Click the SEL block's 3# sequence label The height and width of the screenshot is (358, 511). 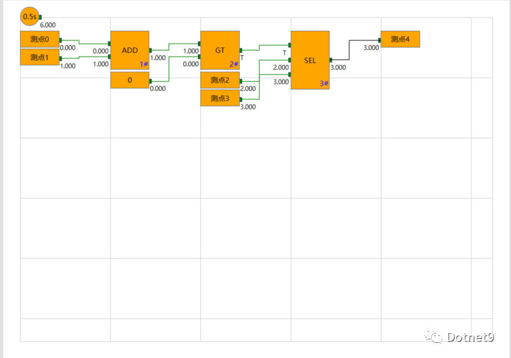tap(324, 84)
